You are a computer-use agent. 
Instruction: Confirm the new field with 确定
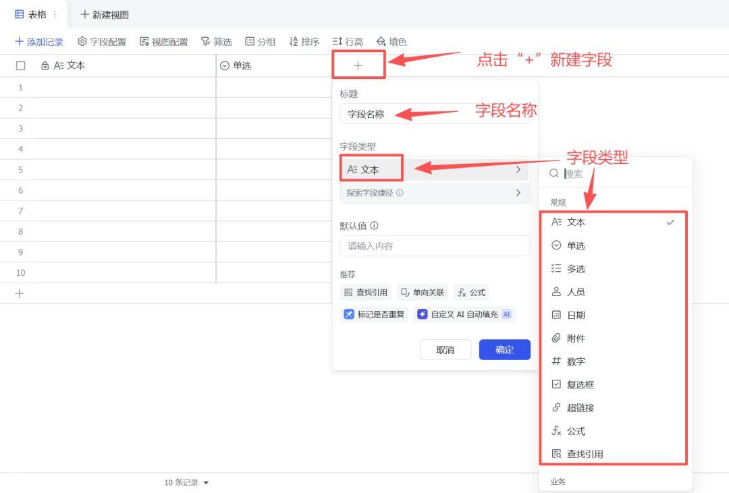click(504, 349)
